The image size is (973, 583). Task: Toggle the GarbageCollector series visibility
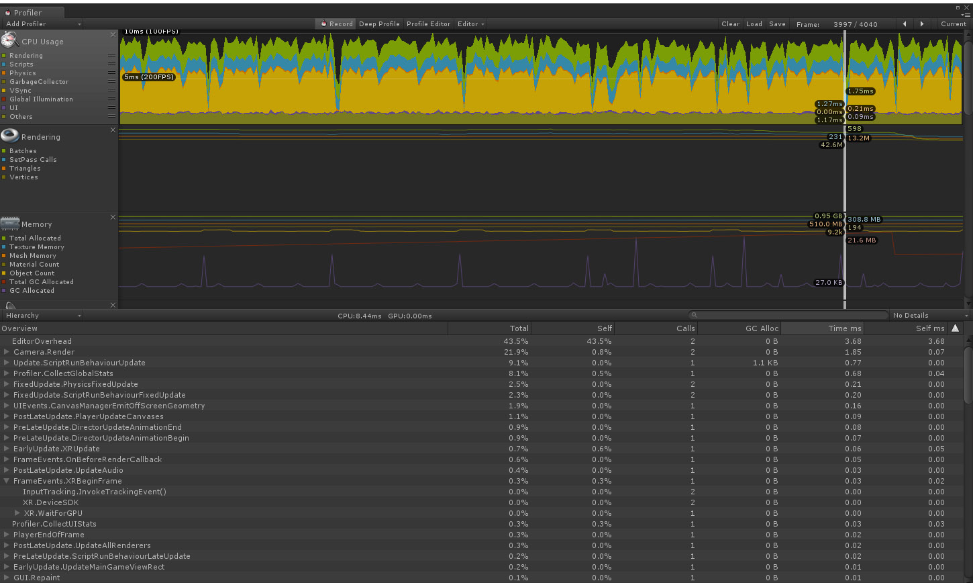tap(5, 81)
